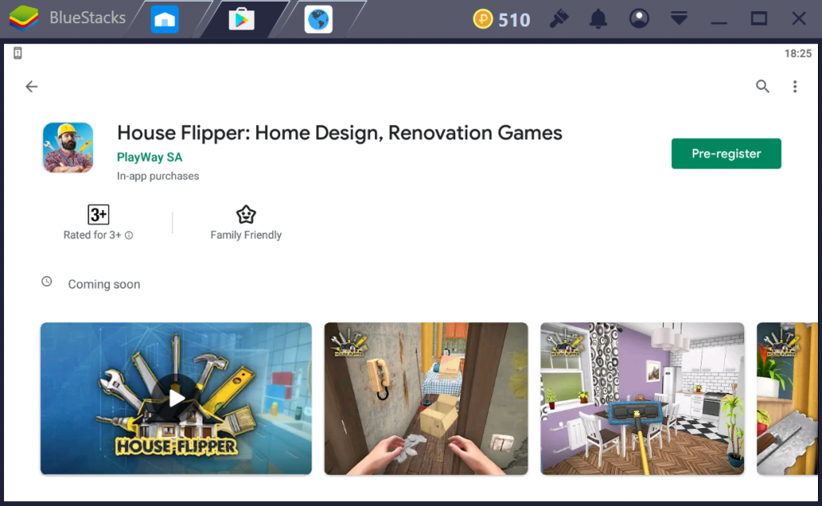The height and width of the screenshot is (506, 822).
Task: Play the House Flipper trailer video
Action: pyautogui.click(x=176, y=398)
